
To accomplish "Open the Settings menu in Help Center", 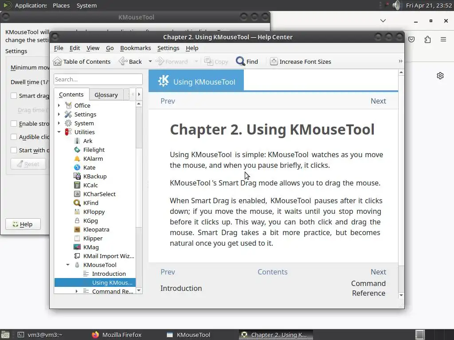I will click(168, 48).
